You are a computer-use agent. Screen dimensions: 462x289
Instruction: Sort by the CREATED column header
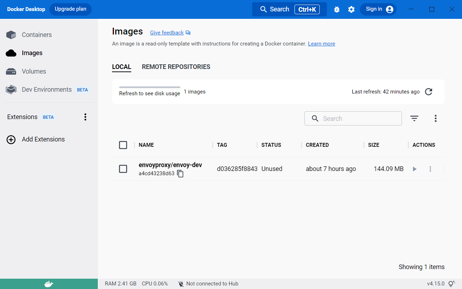(317, 145)
